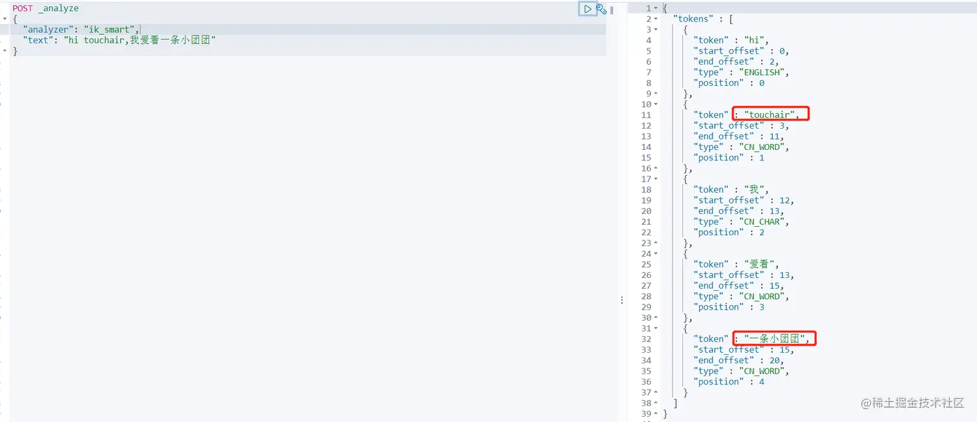
Task: Click the "end_offset" : 2 line
Action: pos(736,61)
